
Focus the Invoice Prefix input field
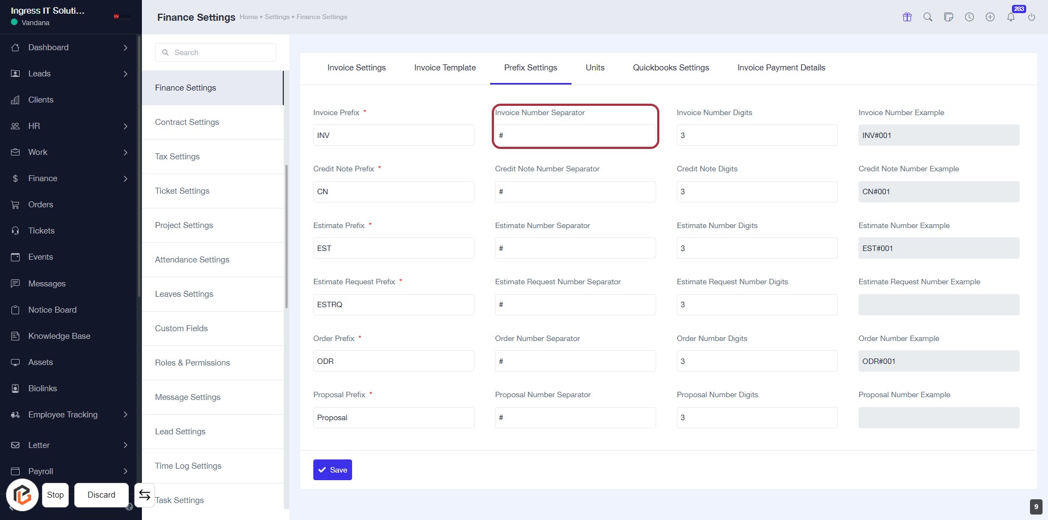[x=394, y=135]
